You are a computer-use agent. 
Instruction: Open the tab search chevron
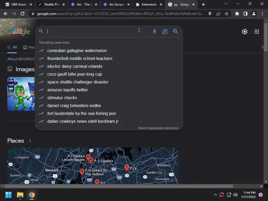click(x=226, y=4)
